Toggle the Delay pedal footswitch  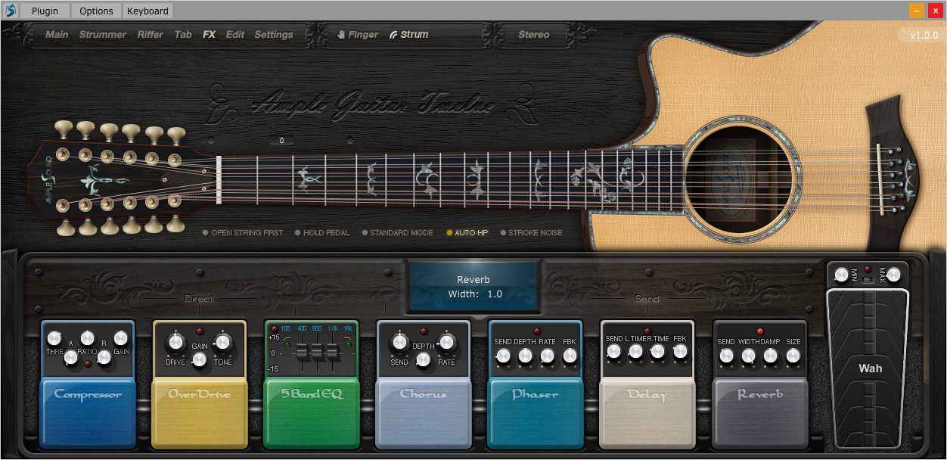click(x=647, y=413)
